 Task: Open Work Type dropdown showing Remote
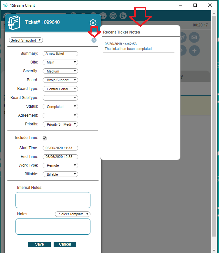(60, 165)
